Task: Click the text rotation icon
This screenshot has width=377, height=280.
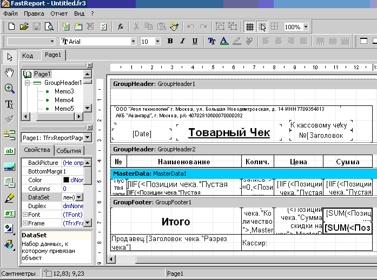Action: tap(249, 41)
